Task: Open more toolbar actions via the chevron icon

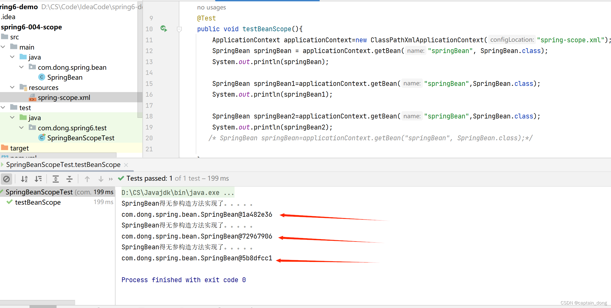Action: 110,178
